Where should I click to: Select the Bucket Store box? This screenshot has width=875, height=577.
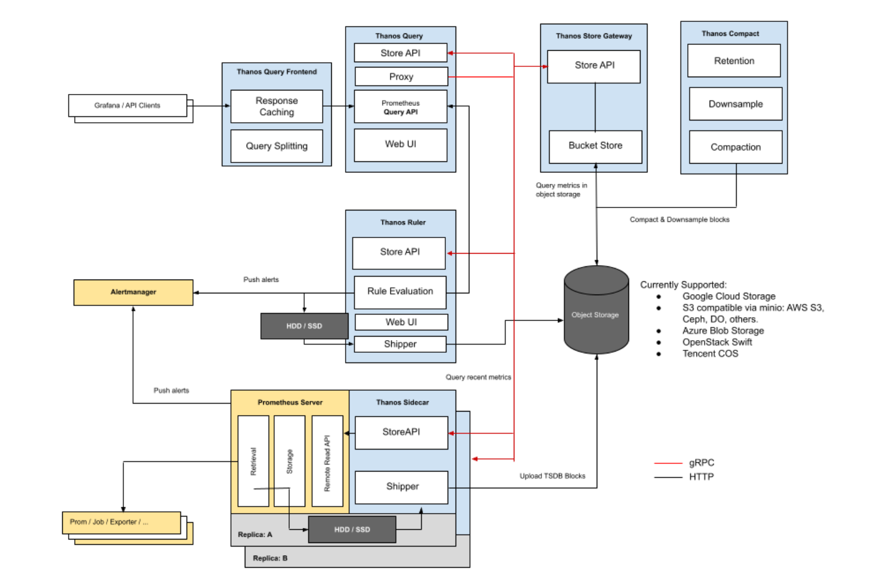595,146
